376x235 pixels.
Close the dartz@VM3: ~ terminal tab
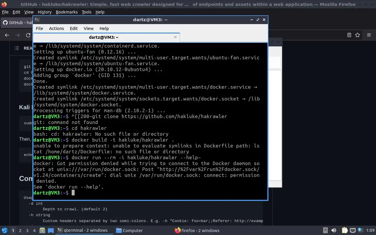tap(175, 37)
